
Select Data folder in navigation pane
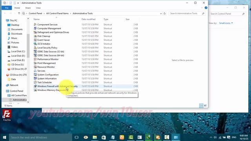13,79
